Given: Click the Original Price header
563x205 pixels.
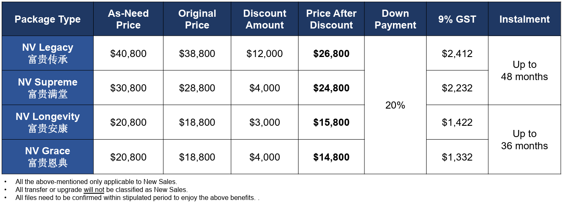Looking at the screenshot, I should (197, 19).
